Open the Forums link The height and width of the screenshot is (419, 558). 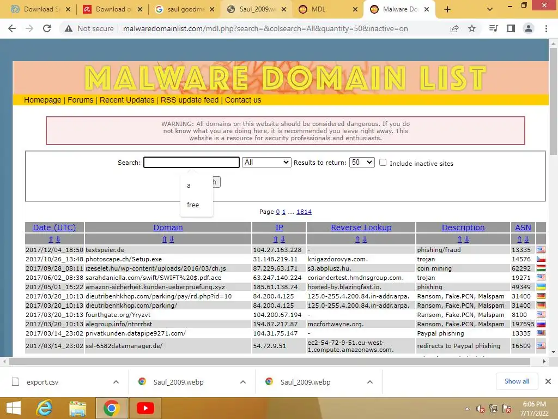(x=81, y=100)
